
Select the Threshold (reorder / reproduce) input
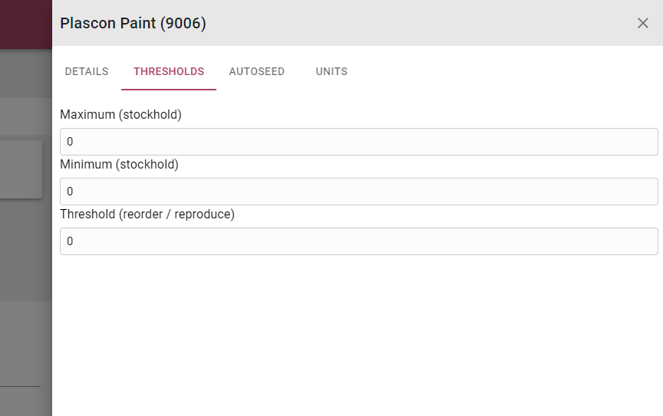359,241
